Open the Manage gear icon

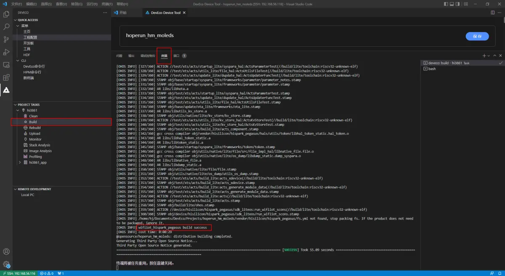pos(6,264)
